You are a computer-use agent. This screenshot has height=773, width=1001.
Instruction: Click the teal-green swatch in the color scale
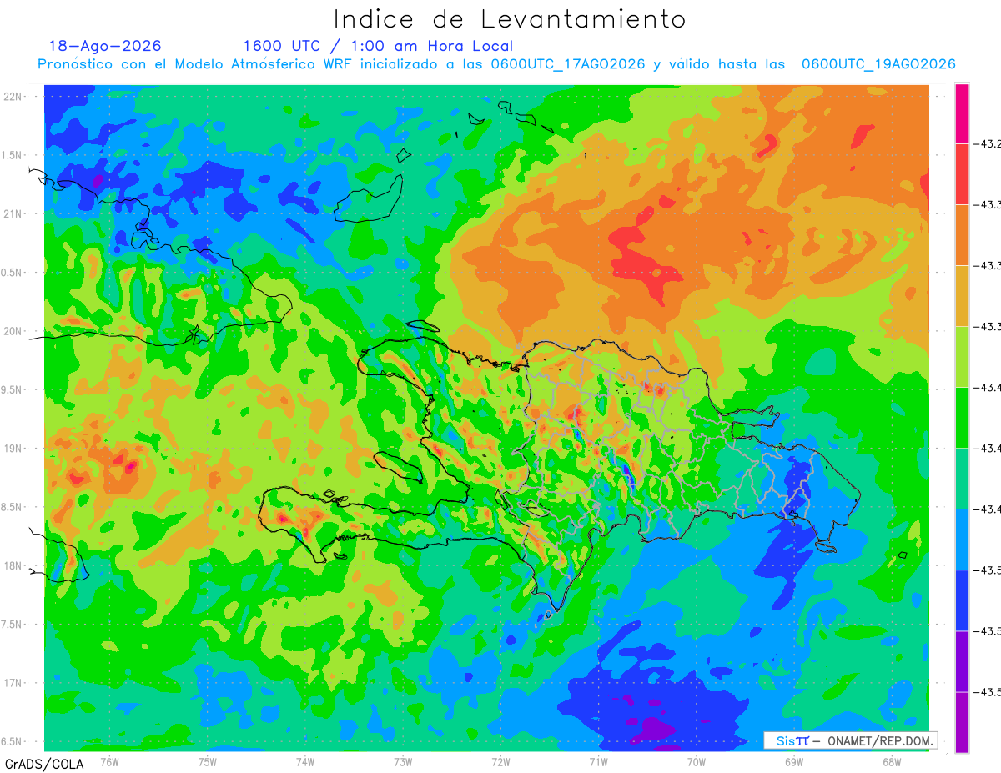point(962,478)
